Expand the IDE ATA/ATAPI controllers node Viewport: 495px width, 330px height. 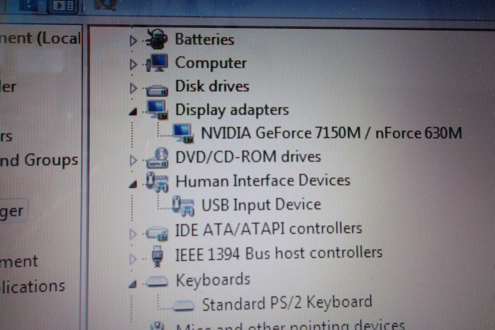(x=133, y=234)
